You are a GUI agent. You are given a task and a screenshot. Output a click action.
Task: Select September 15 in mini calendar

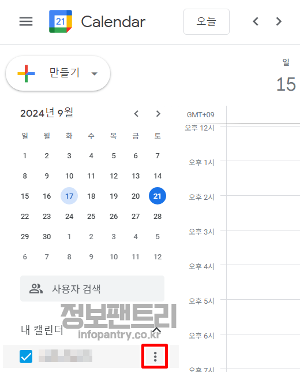pos(25,196)
